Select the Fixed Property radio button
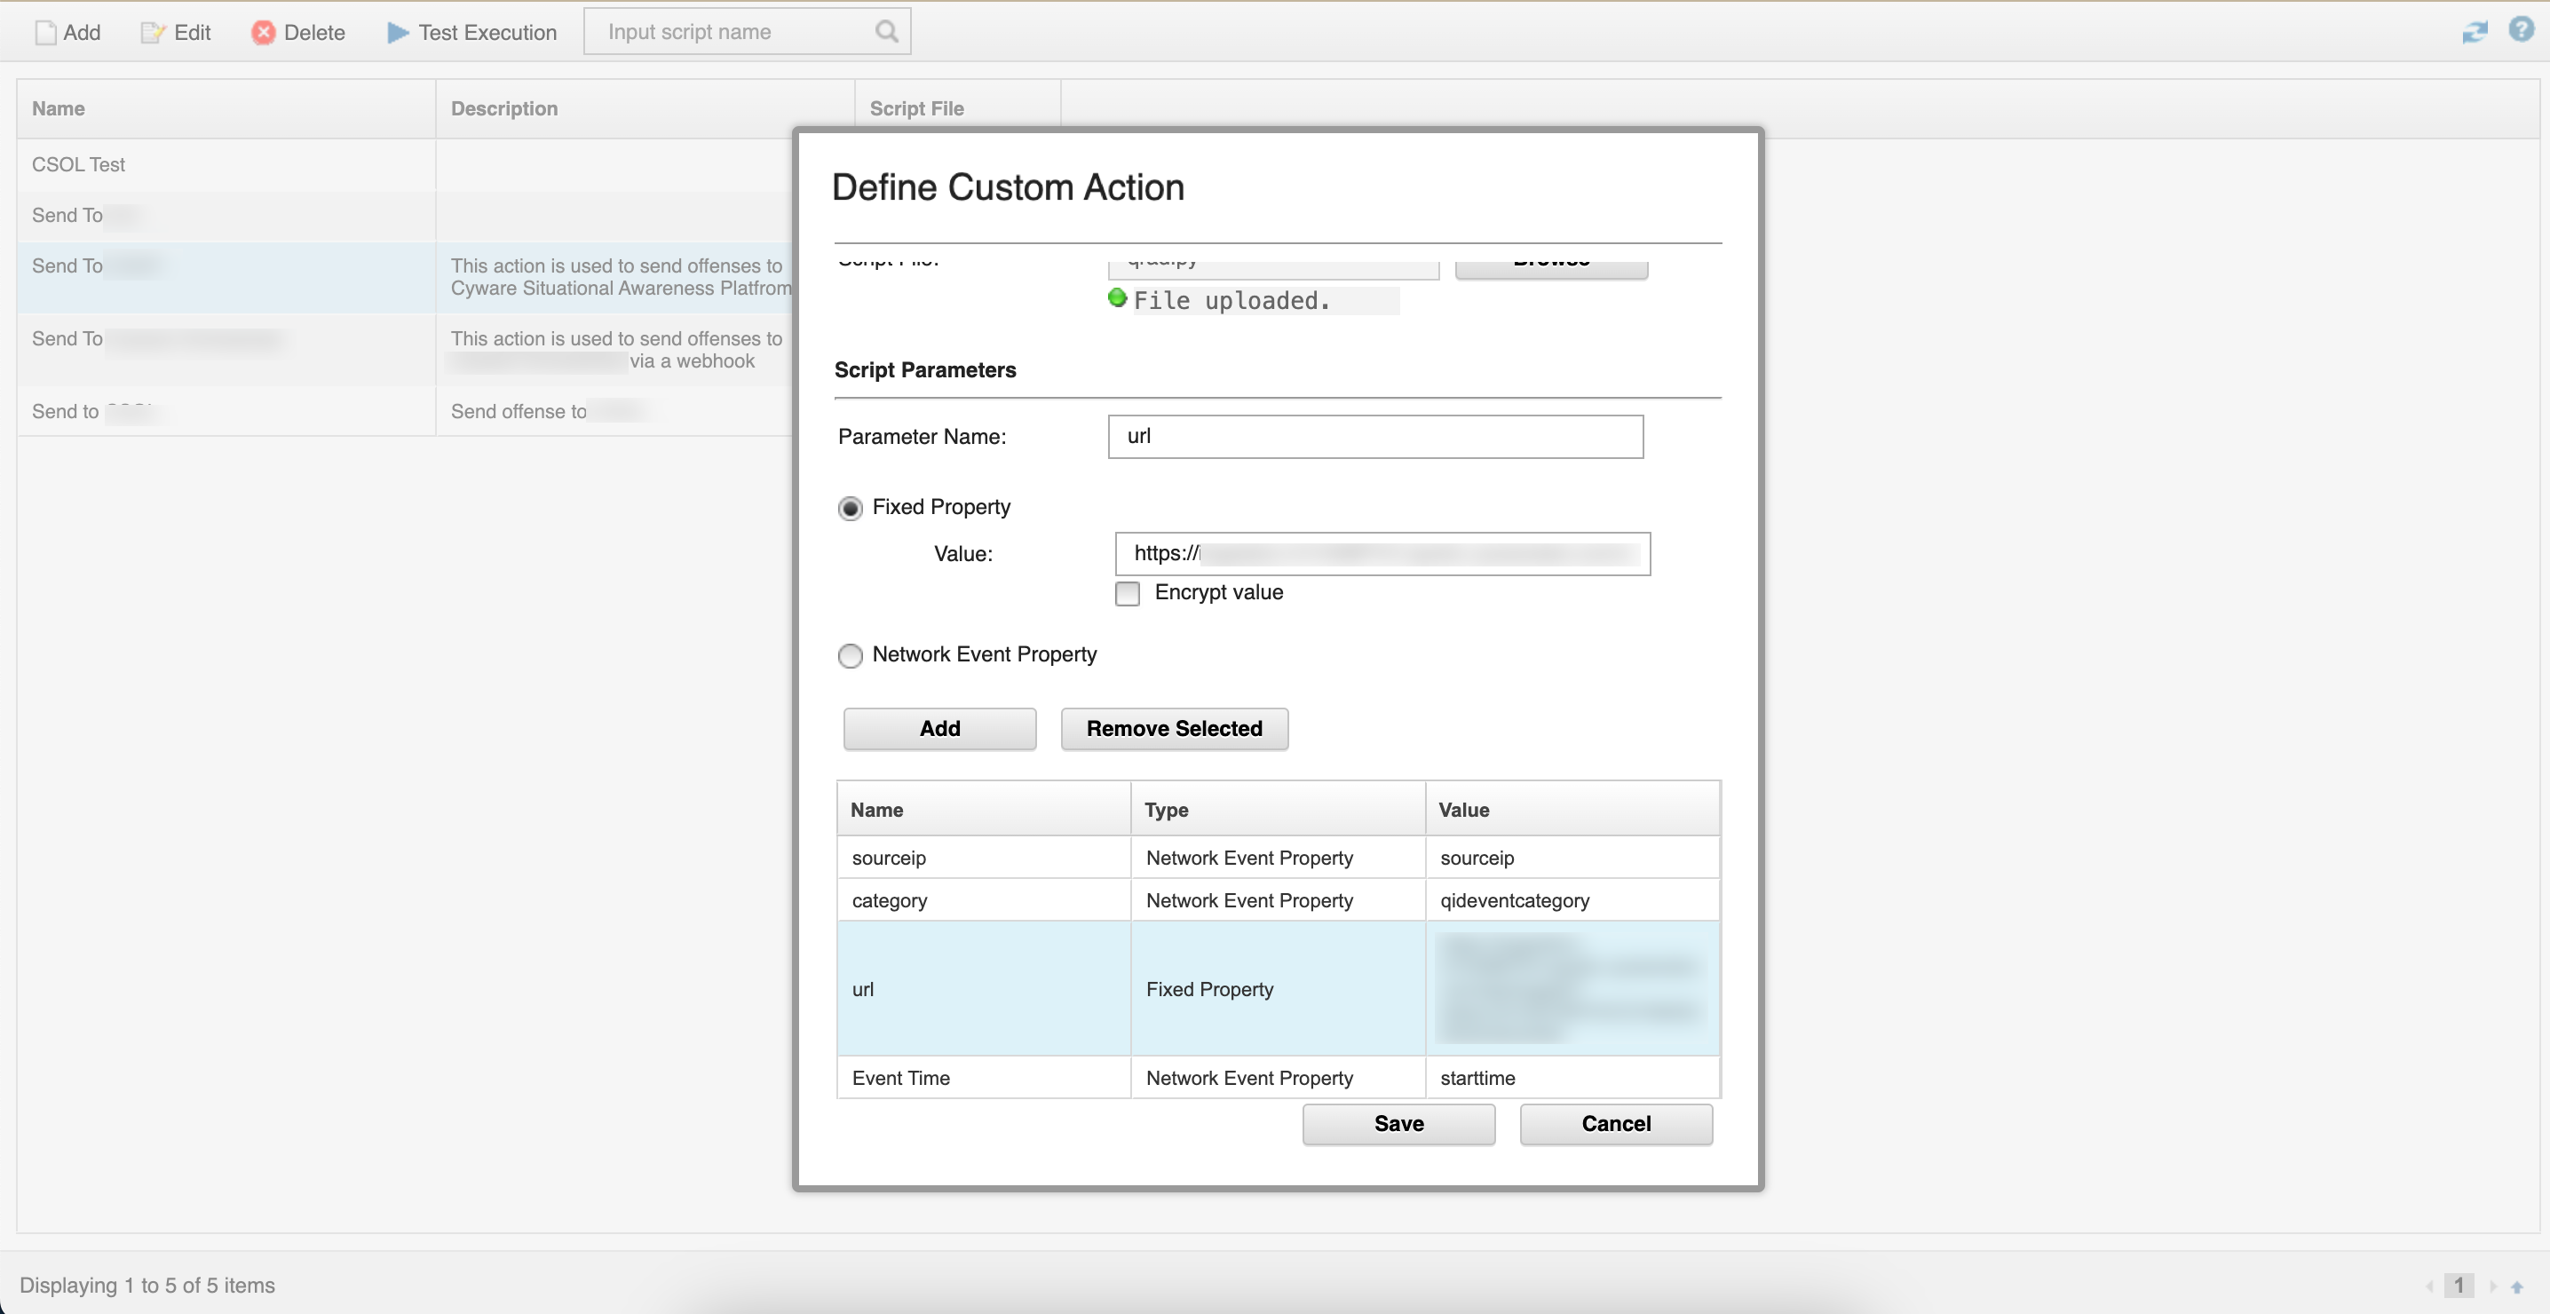The height and width of the screenshot is (1314, 2550). [851, 508]
